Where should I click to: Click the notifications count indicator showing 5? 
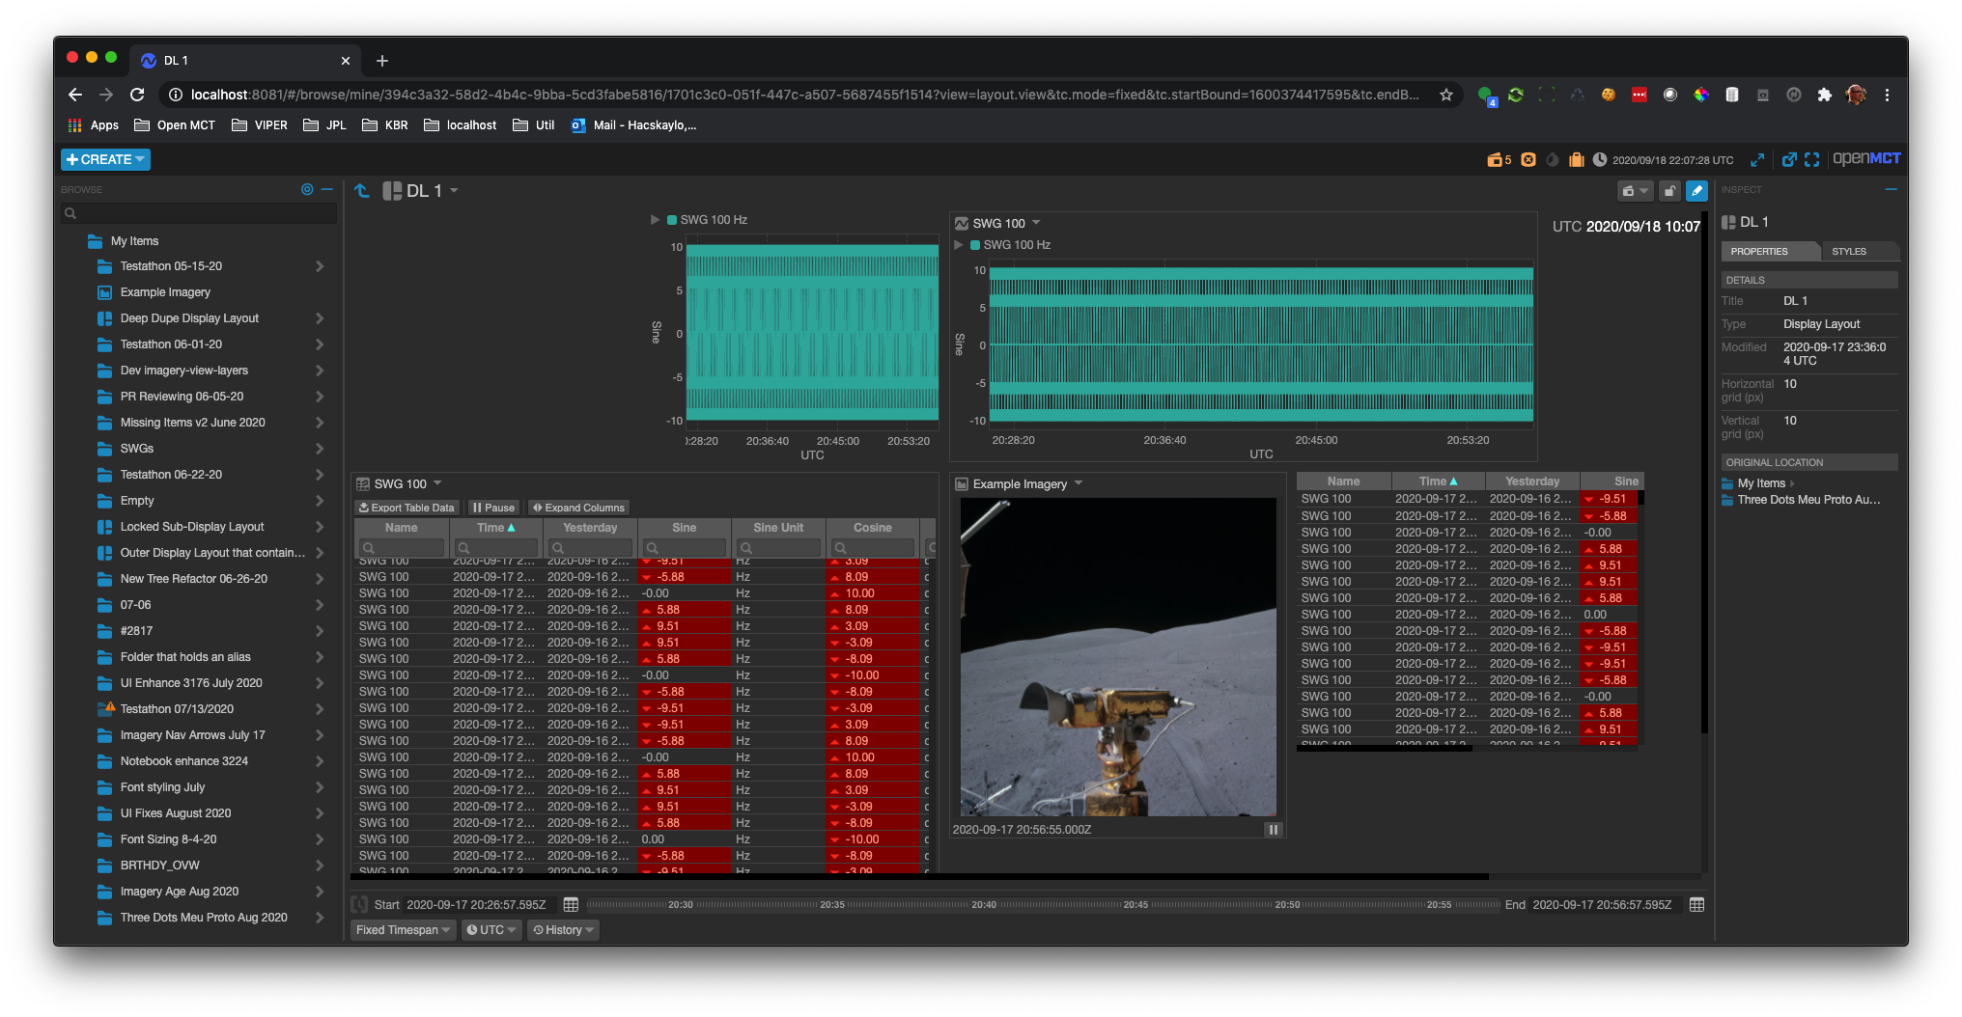(1500, 159)
